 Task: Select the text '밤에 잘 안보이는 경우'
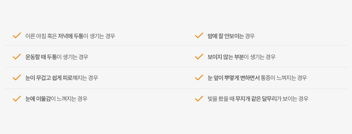pyautogui.click(x=231, y=36)
